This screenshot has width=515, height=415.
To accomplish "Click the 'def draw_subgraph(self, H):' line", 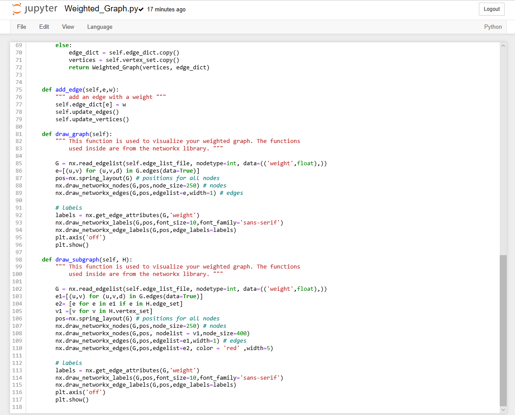I will click(x=87, y=259).
